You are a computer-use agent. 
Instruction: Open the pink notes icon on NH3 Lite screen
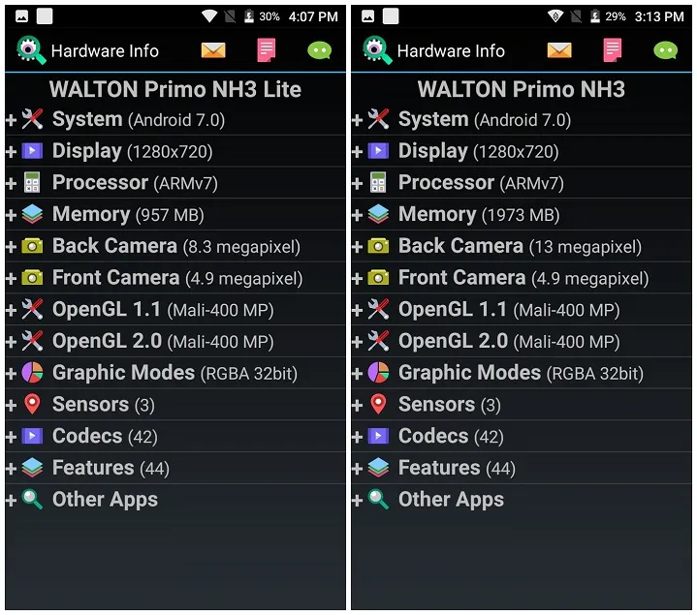pos(267,50)
